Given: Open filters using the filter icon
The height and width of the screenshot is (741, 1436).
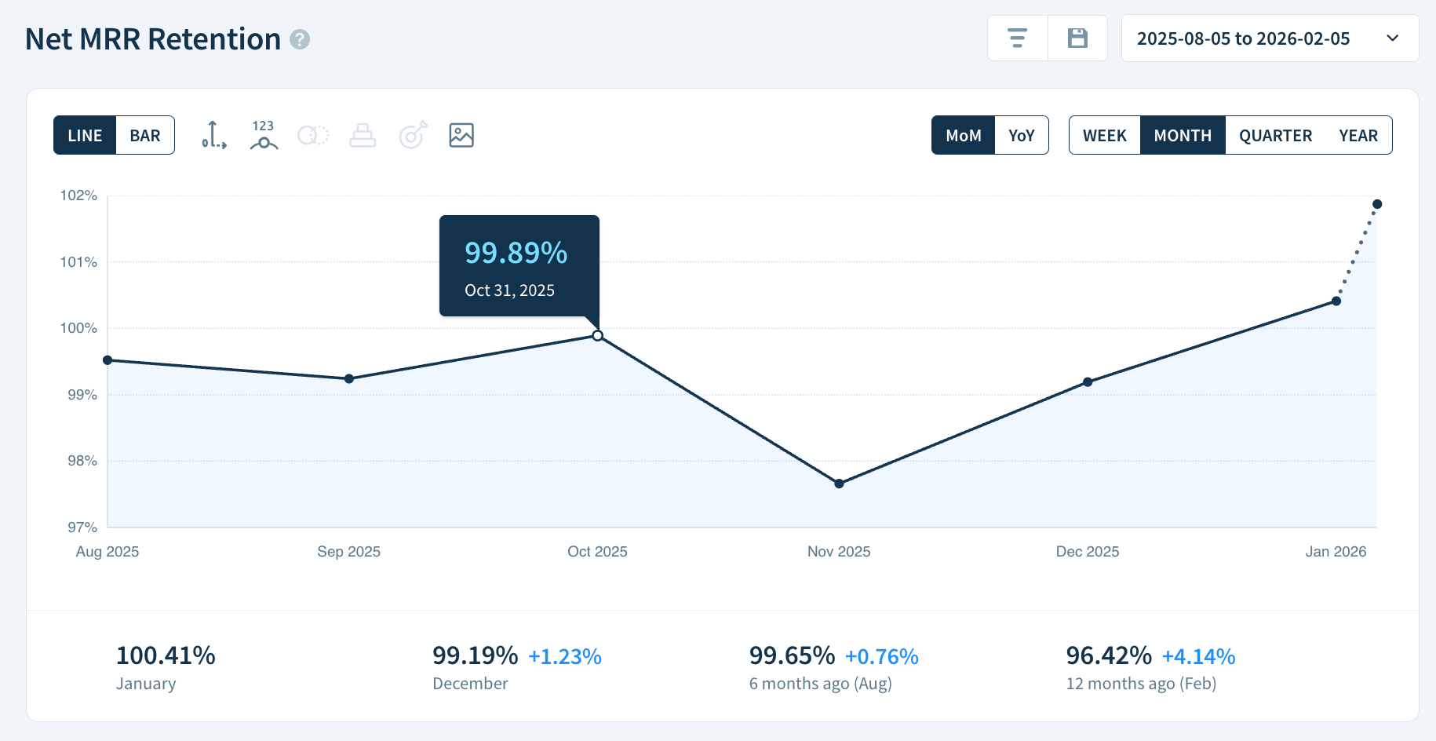Looking at the screenshot, I should click(1018, 38).
